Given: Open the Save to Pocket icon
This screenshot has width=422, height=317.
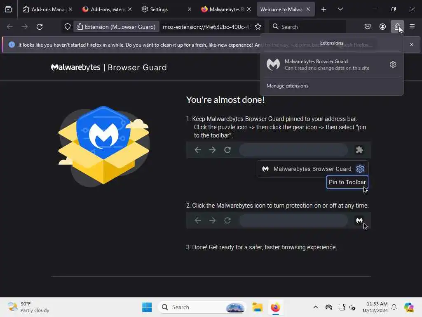Looking at the screenshot, I should pos(368,27).
